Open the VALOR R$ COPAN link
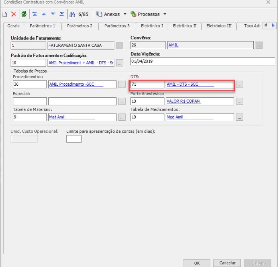Image resolution: width=278 pixels, height=267 pixels. coord(183,101)
